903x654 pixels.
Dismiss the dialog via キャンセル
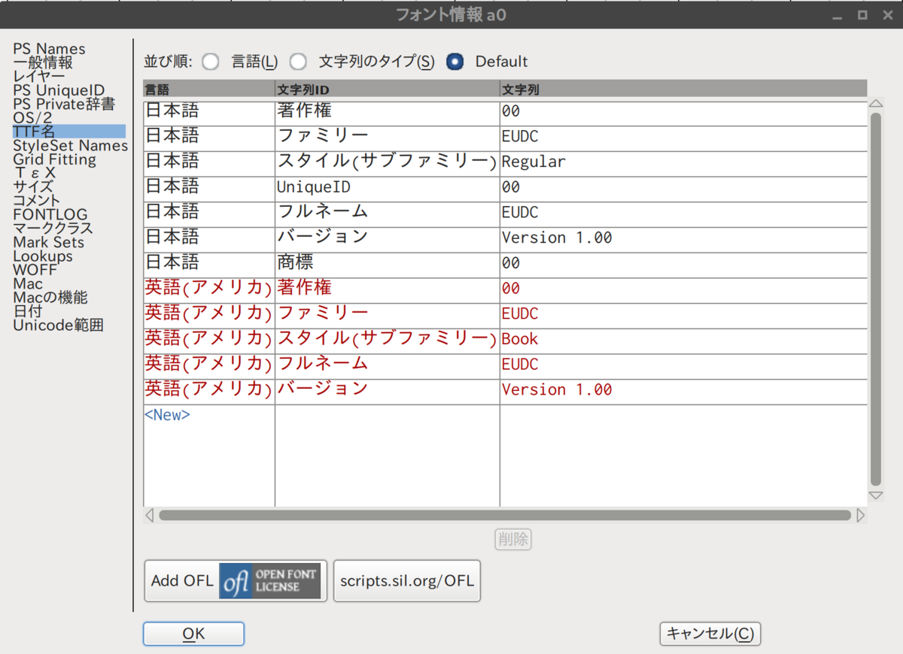click(x=710, y=634)
